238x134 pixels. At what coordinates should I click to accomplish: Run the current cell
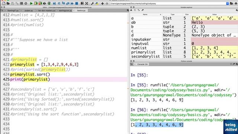tap(36, 3)
